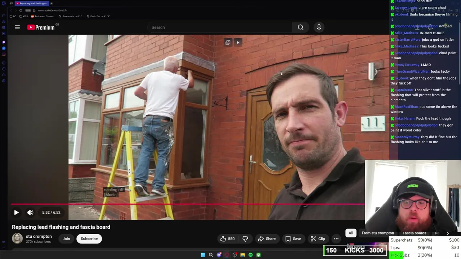Open the stu crompton channel name link
This screenshot has width=461, height=259.
click(x=39, y=236)
